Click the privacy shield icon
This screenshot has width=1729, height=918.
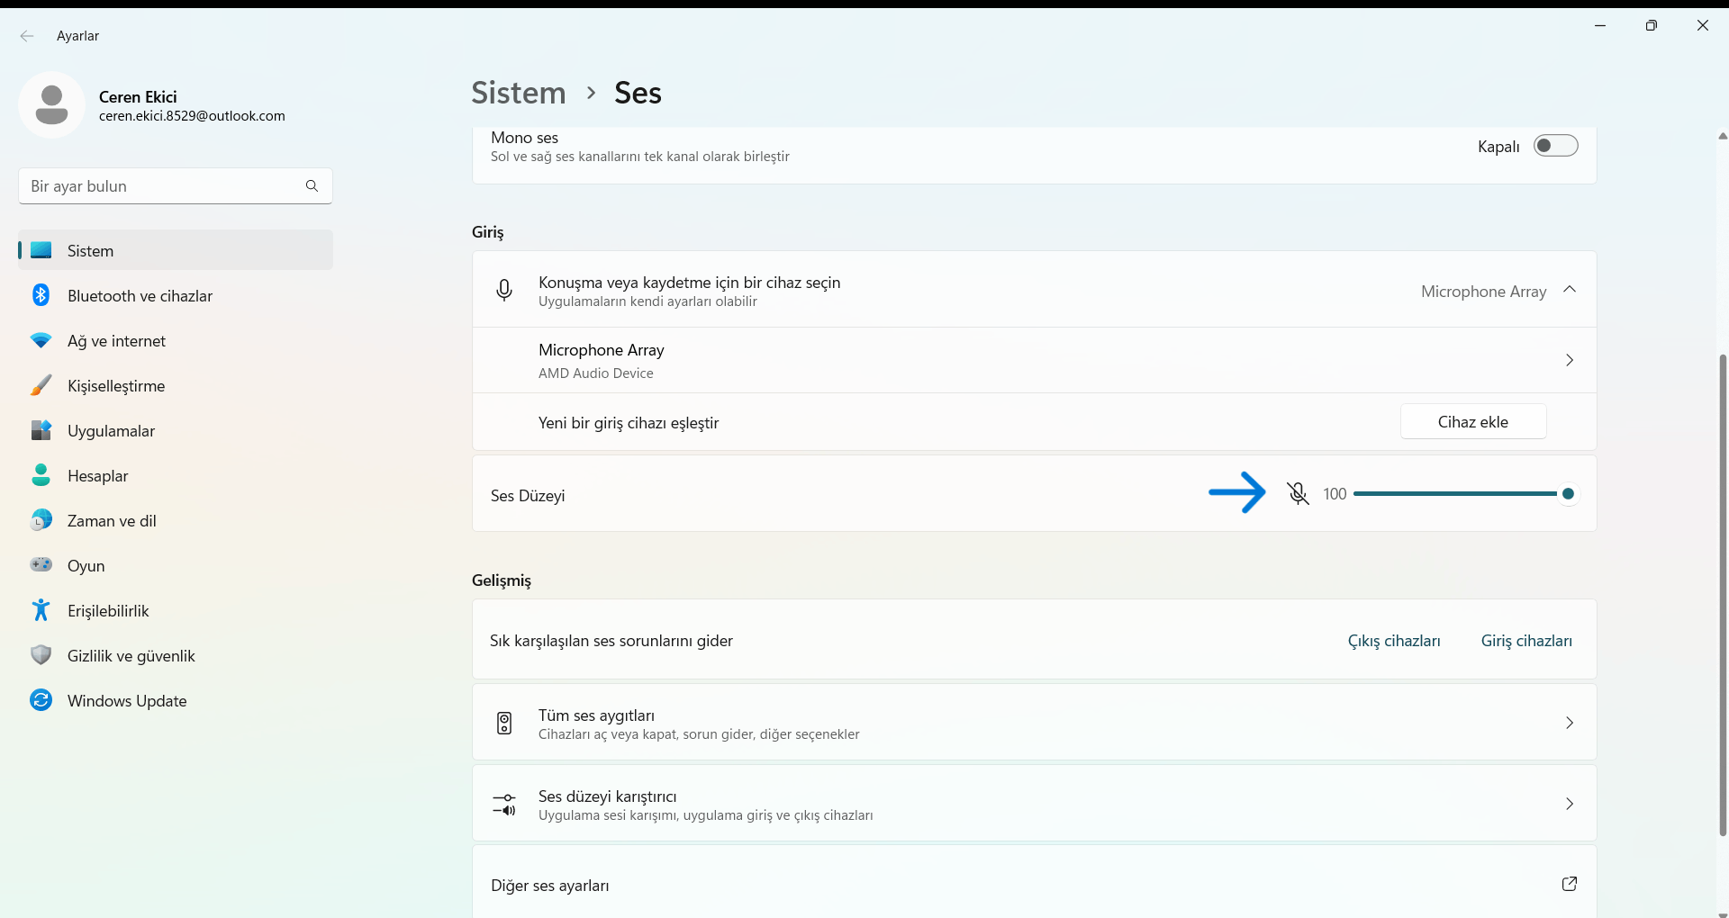click(x=41, y=655)
